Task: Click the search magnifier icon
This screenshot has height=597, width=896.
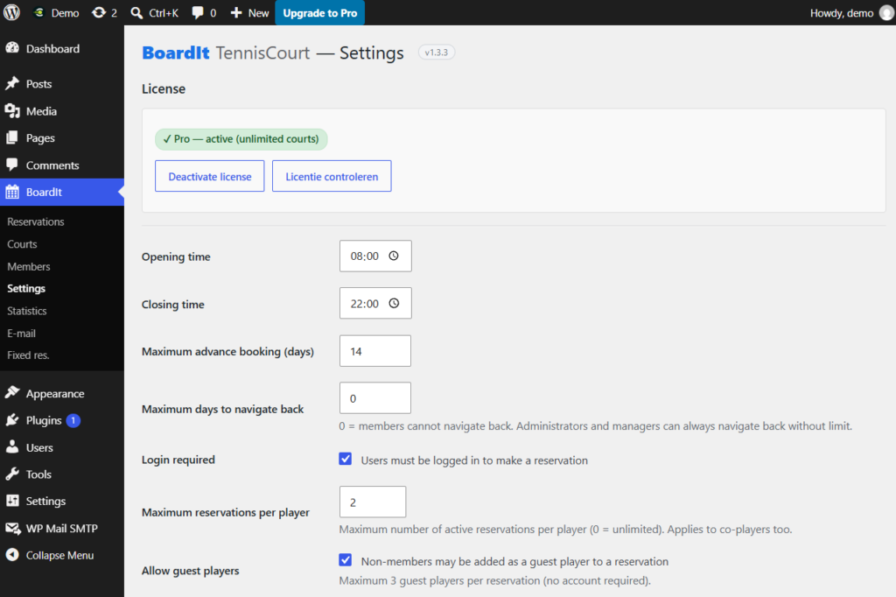Action: coord(136,12)
